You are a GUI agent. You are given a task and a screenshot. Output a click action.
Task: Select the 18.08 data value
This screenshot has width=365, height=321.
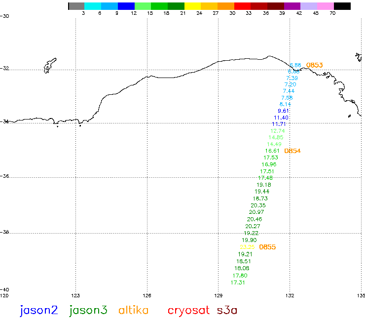click(x=242, y=268)
